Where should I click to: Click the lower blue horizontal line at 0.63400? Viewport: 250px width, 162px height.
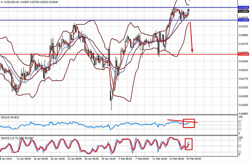click(119, 20)
